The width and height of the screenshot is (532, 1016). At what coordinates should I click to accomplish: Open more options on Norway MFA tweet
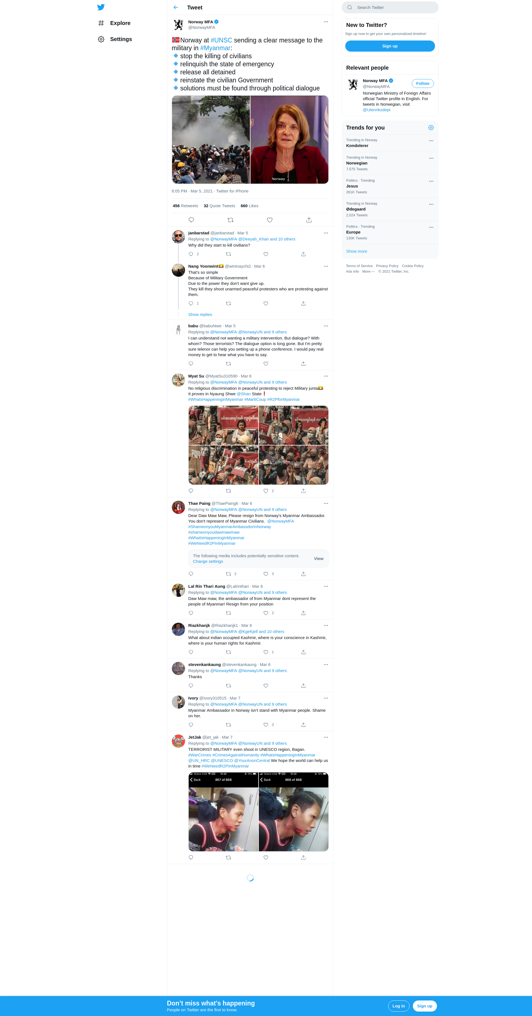point(326,22)
